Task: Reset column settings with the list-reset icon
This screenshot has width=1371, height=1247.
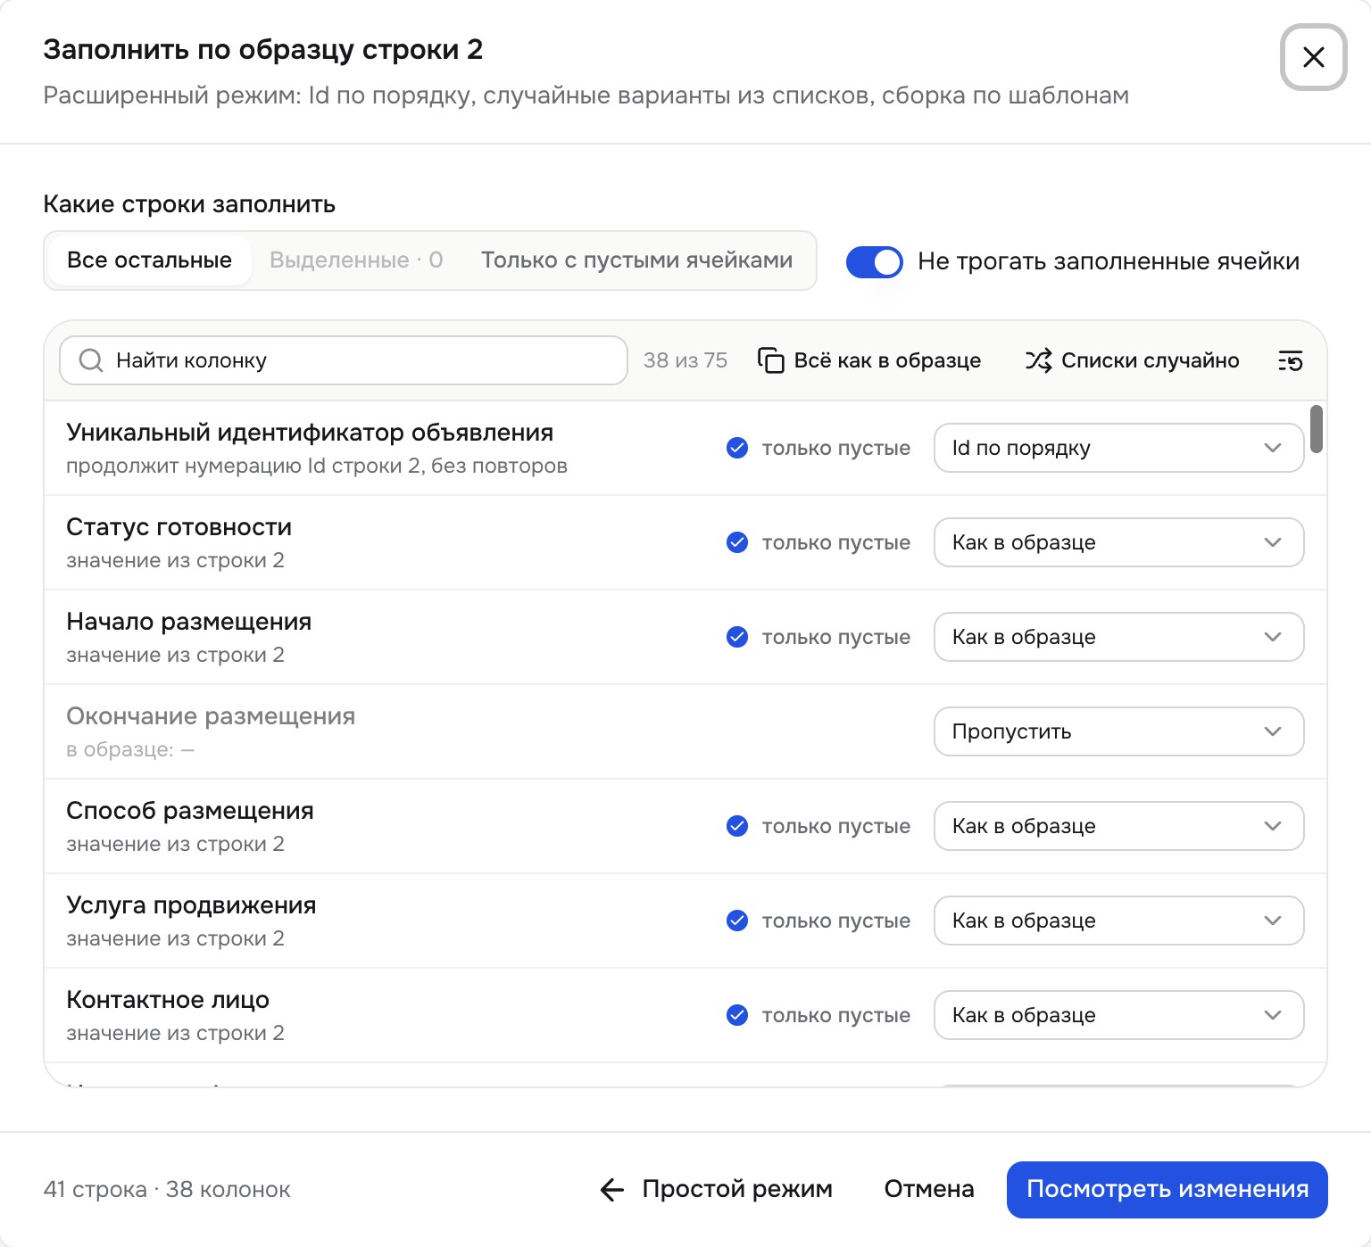Action: click(x=1291, y=360)
